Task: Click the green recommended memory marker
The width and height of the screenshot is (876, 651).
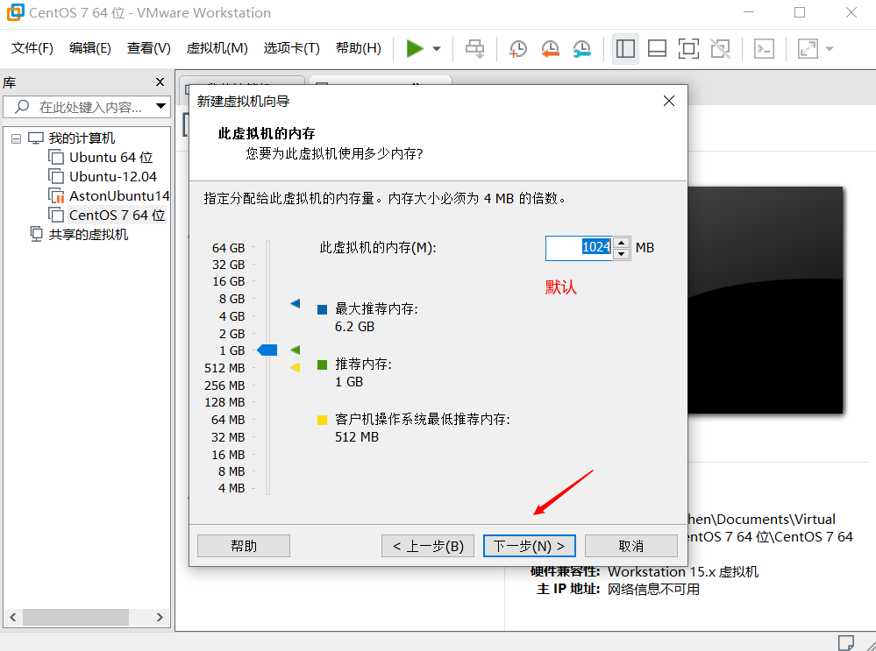Action: click(x=296, y=350)
